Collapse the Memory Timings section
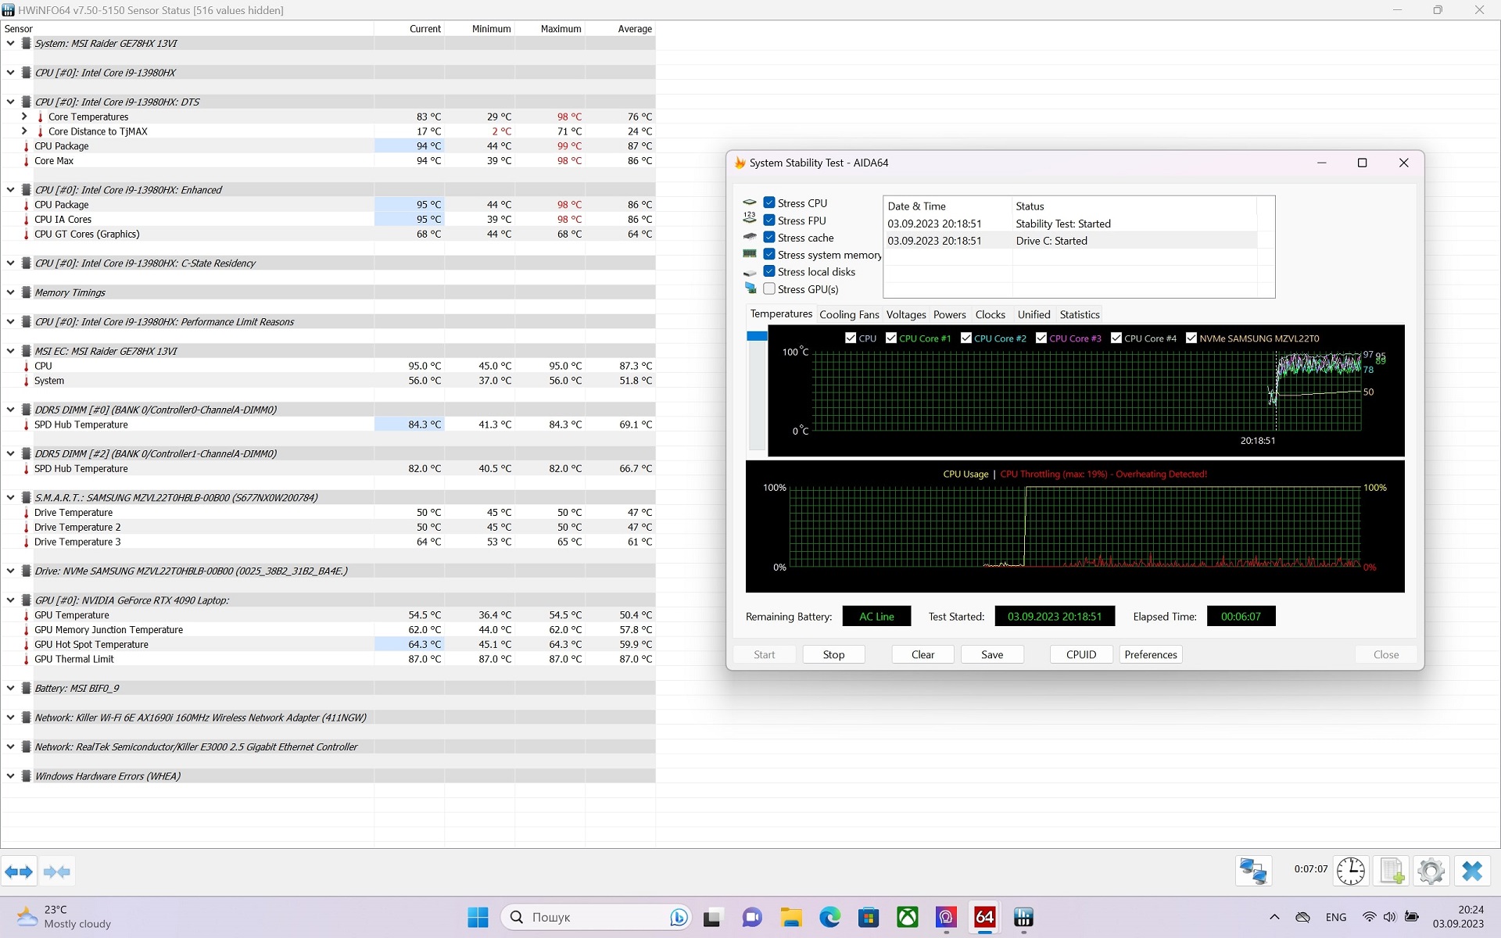 click(x=10, y=293)
